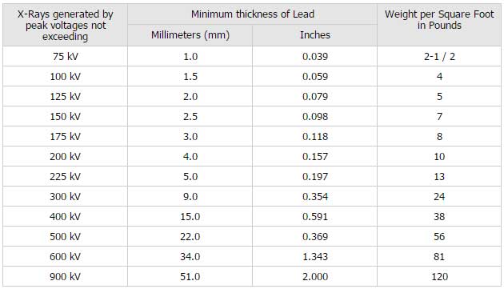Select the X-Rays generated by peak voltages header
The width and height of the screenshot is (504, 289).
(66, 25)
